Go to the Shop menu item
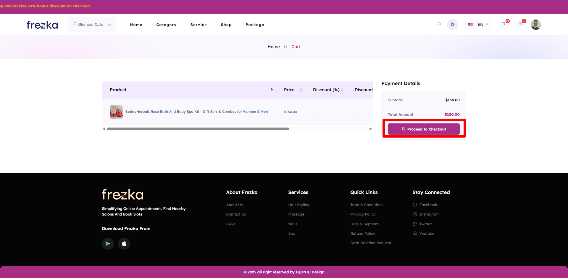The height and width of the screenshot is (279, 568). 226,25
